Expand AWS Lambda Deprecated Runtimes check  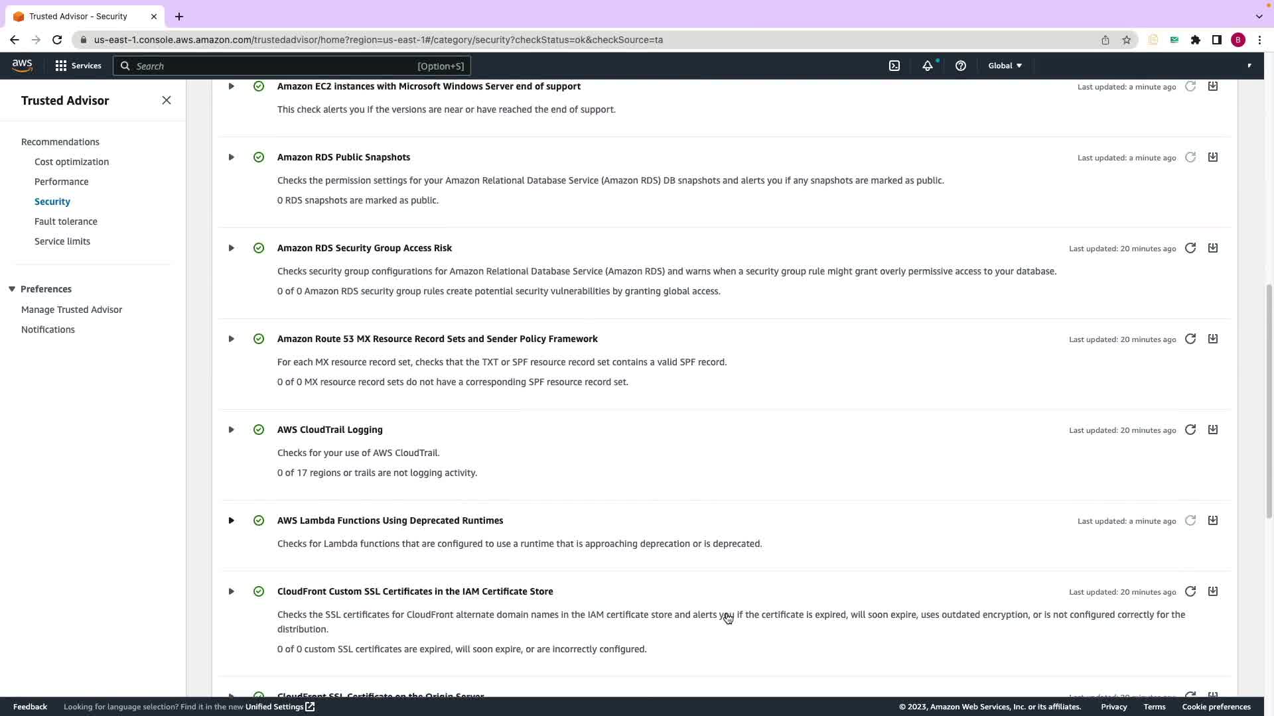(231, 520)
